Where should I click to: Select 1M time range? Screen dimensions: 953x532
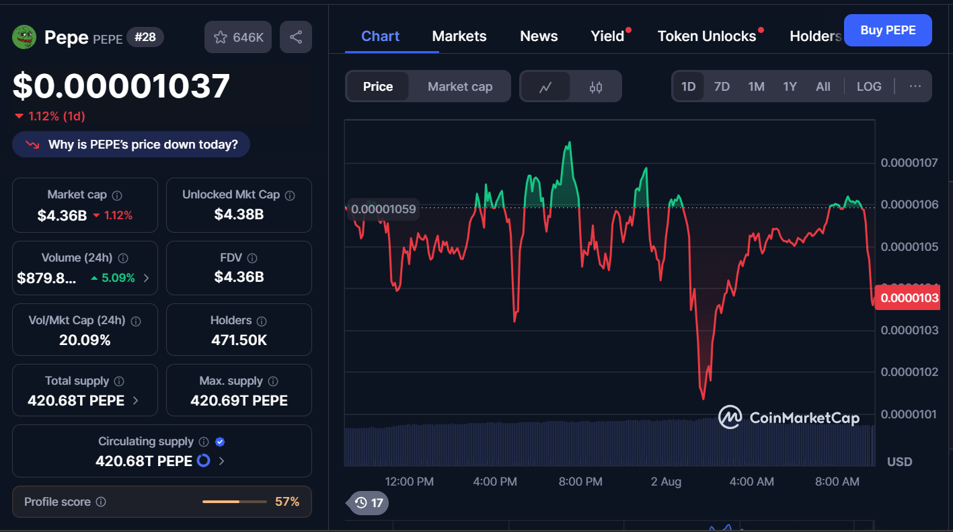point(756,87)
